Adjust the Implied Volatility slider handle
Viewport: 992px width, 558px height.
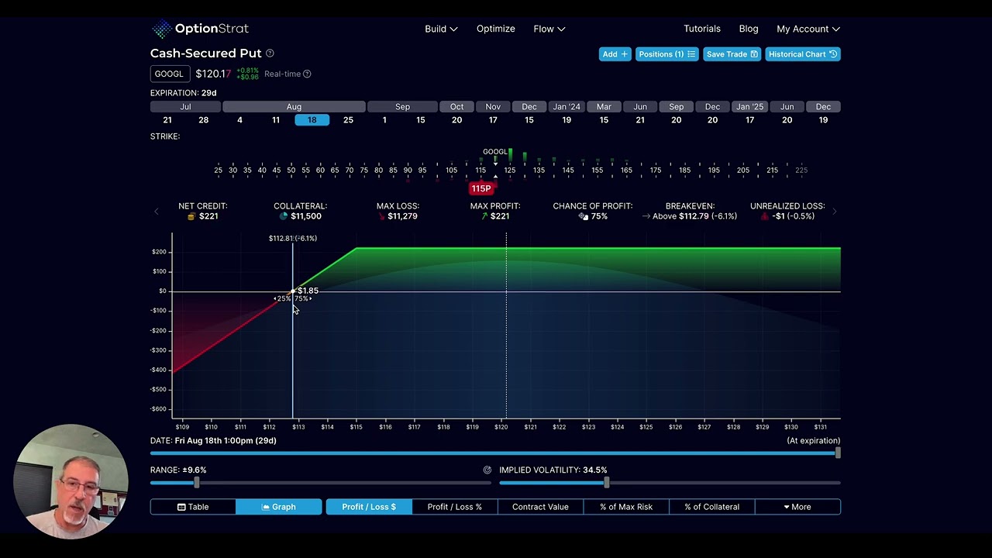607,483
